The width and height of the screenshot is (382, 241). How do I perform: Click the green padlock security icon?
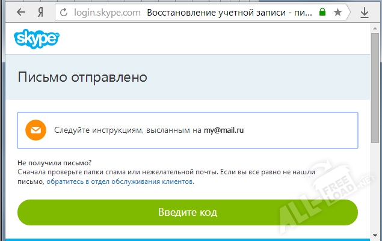point(322,11)
